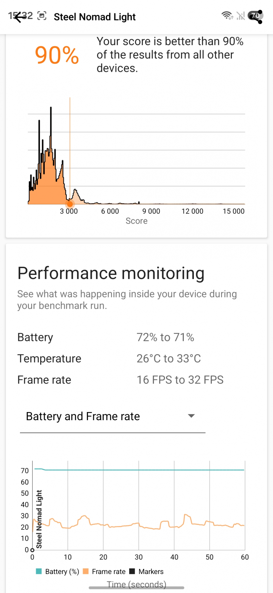The image size is (273, 593).
Task: Tap the orange score marker dot on the histogram
Action: pos(70,204)
